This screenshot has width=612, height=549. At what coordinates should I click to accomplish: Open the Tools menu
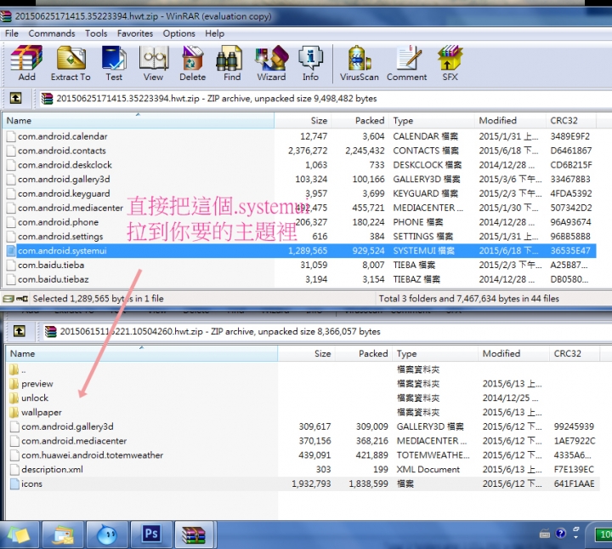tap(96, 33)
